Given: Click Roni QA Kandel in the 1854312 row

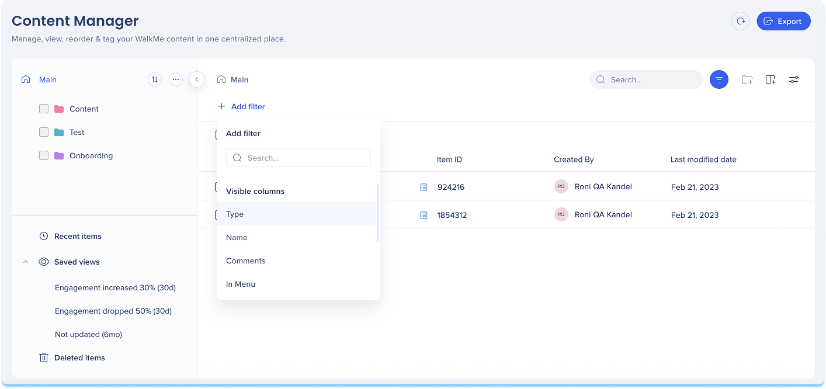Looking at the screenshot, I should coord(603,215).
